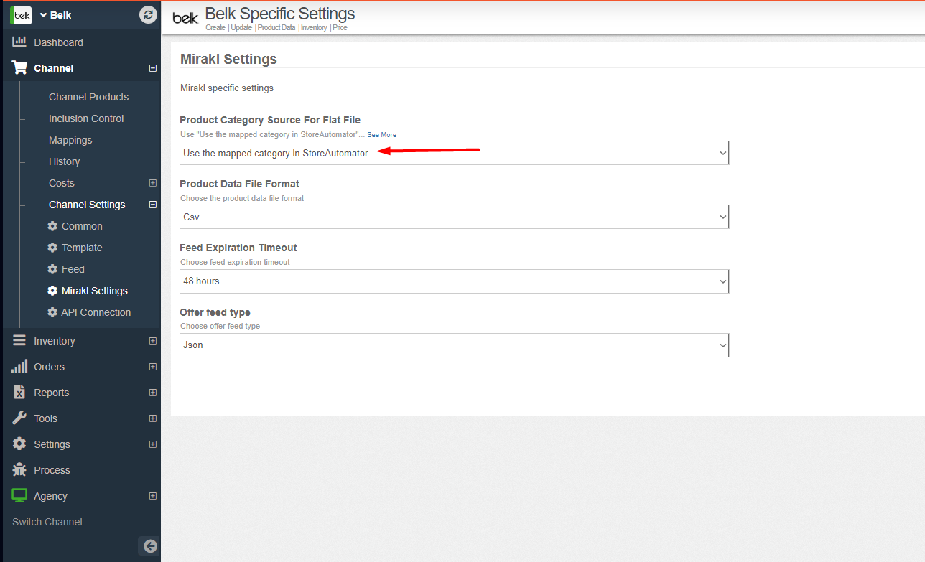
Task: Open History page
Action: point(64,161)
